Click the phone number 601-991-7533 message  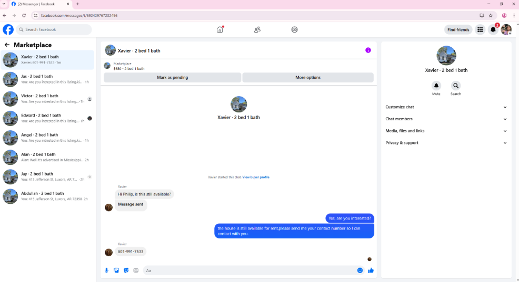point(131,252)
